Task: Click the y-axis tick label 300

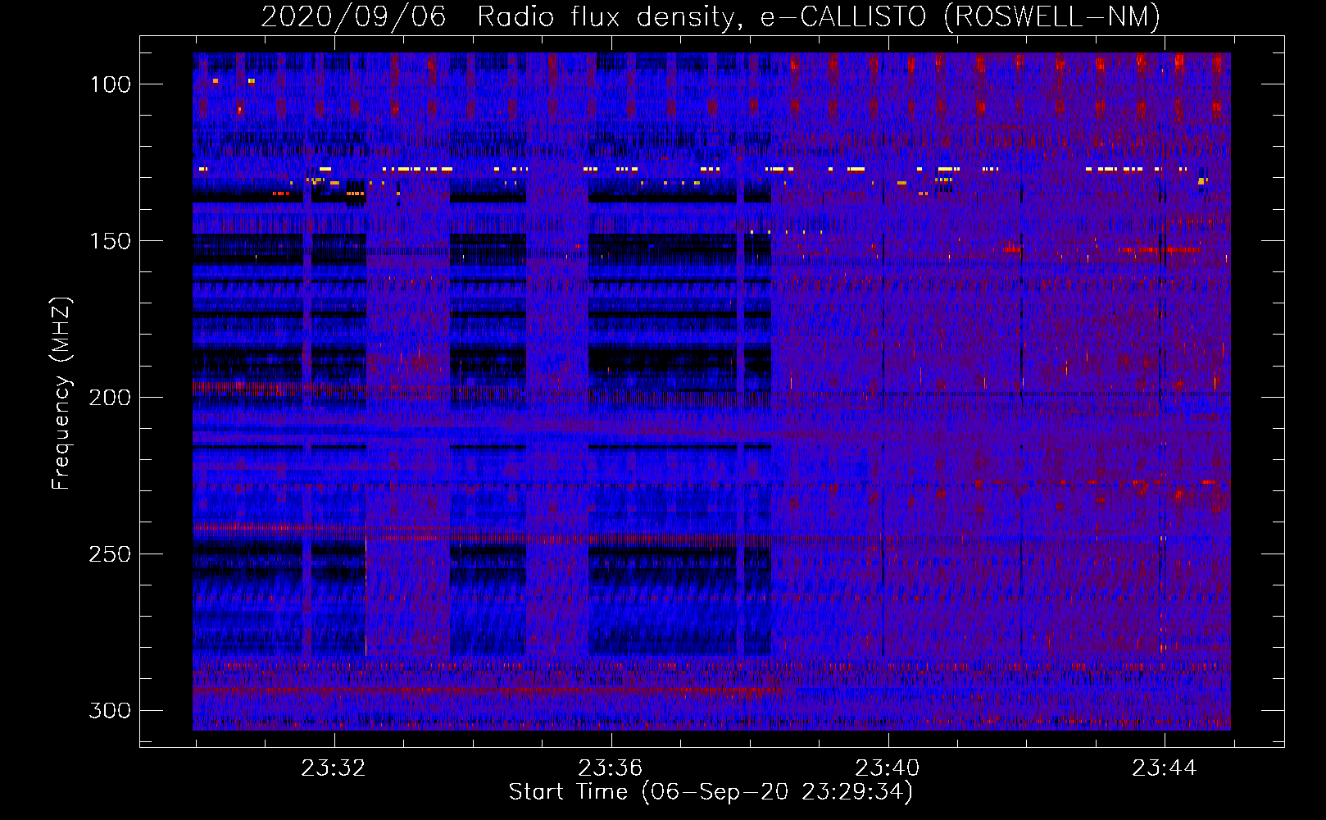Action: (110, 710)
